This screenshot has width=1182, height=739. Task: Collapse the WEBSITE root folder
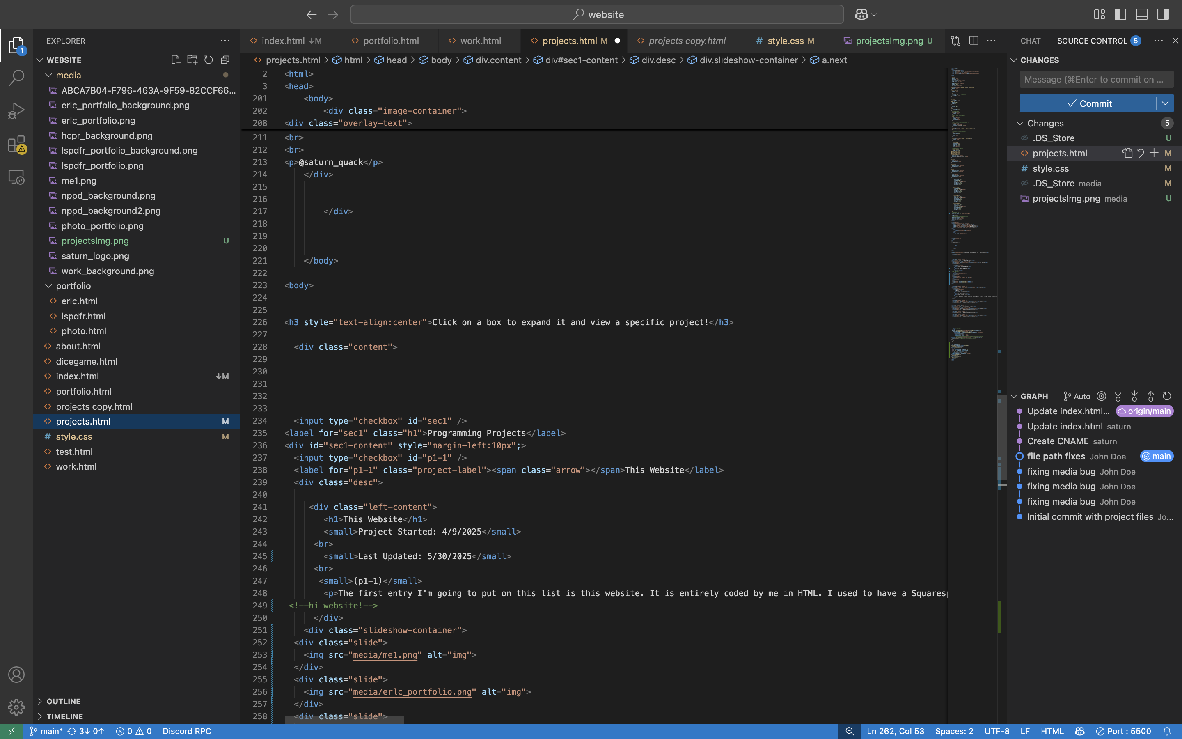pyautogui.click(x=40, y=60)
